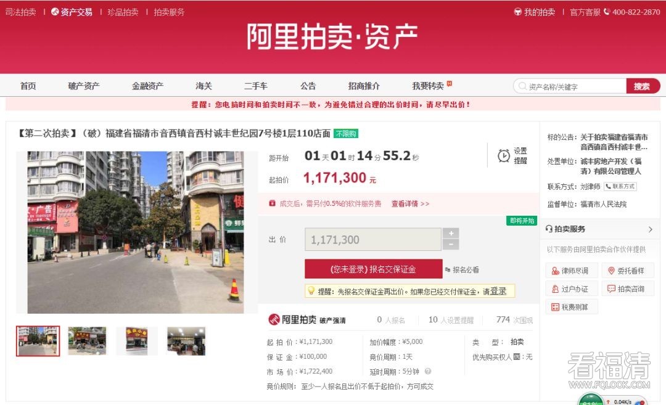666x405 pixels.
Task: Click the lightbulb reminder icon
Action: 311,291
